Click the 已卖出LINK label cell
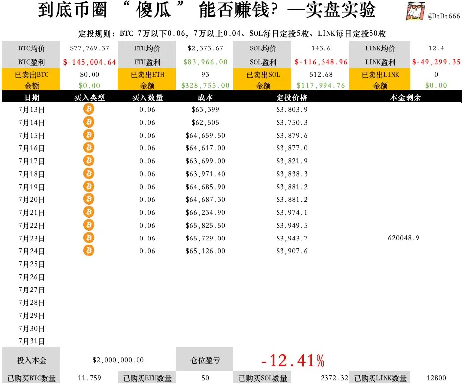The image size is (463, 384). pyautogui.click(x=380, y=74)
